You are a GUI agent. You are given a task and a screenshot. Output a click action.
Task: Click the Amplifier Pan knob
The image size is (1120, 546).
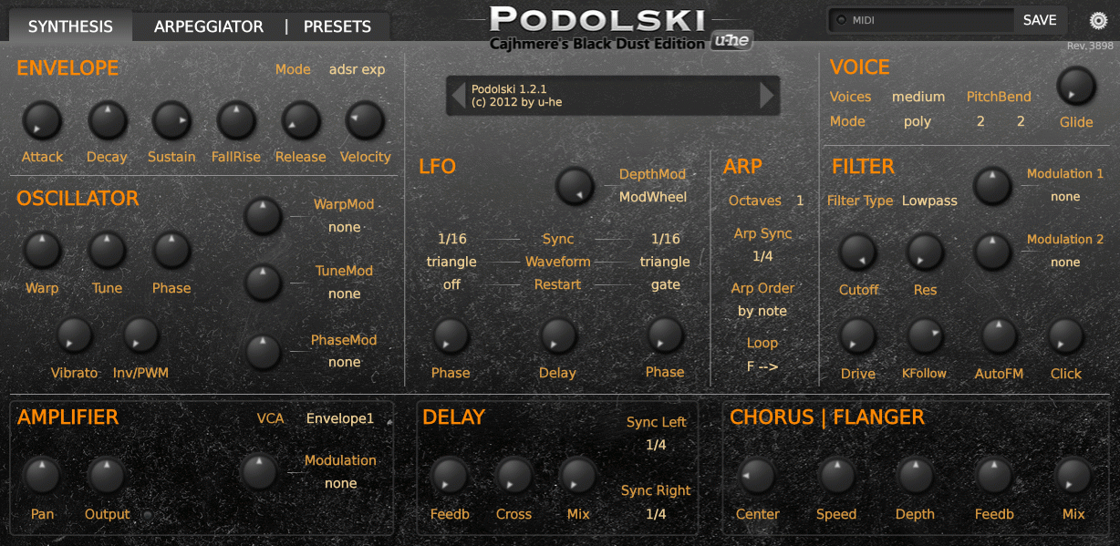tap(42, 476)
